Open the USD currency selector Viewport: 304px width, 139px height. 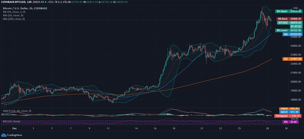coord(295,8)
